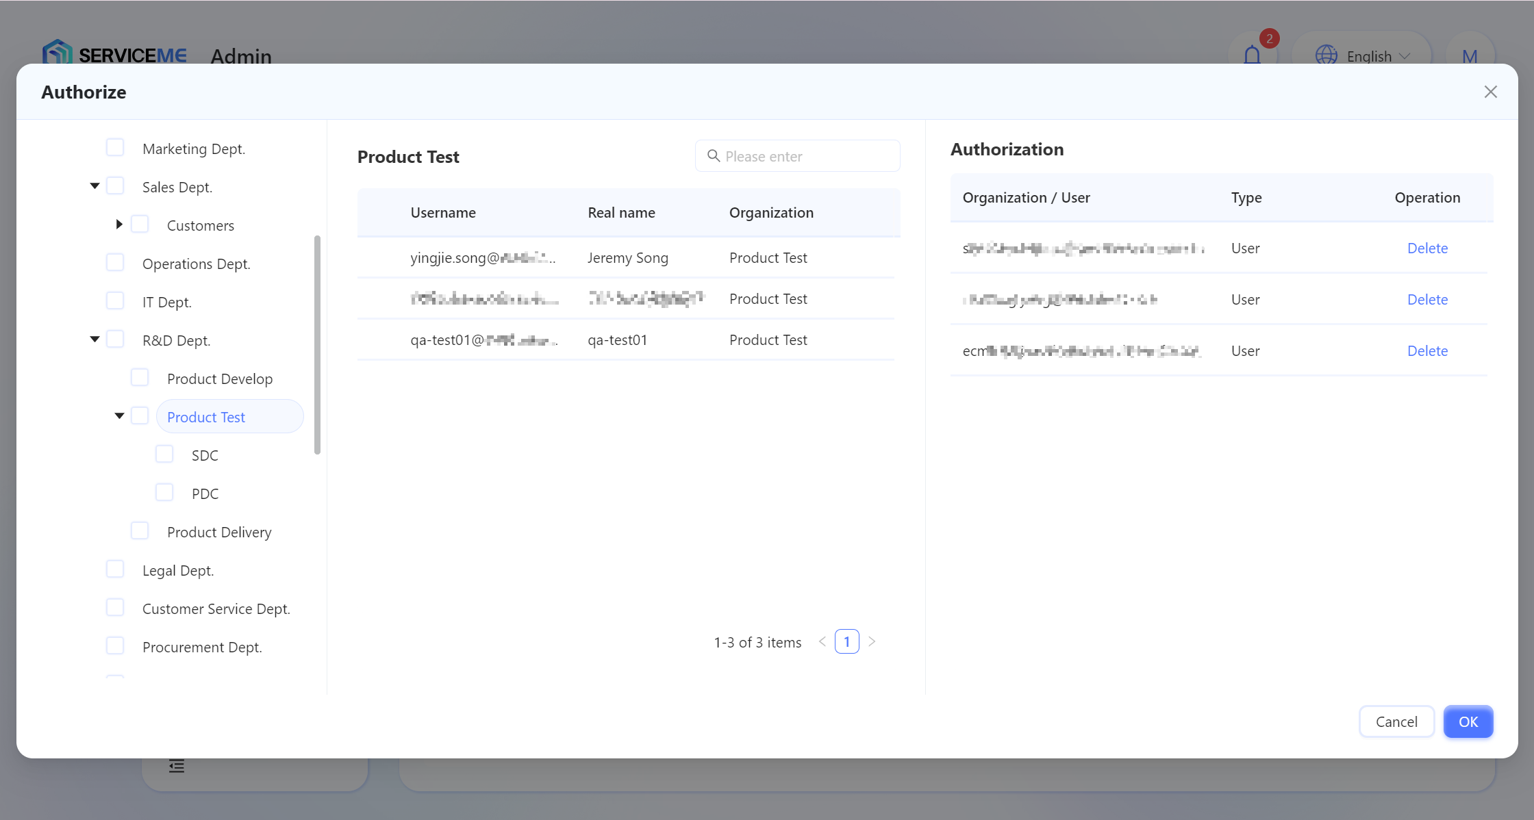Check the R&D Dept. checkbox
Image resolution: width=1534 pixels, height=820 pixels.
click(115, 339)
